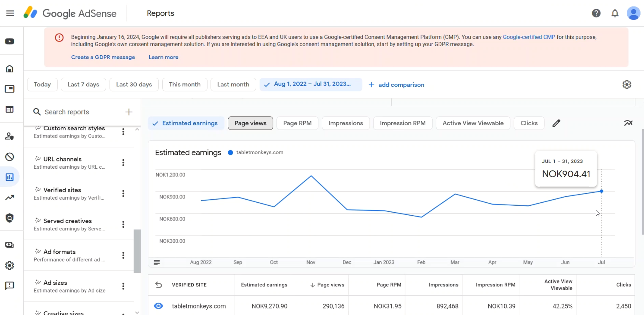
Task: Click the report list scroll-up arrow
Action: pyautogui.click(x=137, y=130)
